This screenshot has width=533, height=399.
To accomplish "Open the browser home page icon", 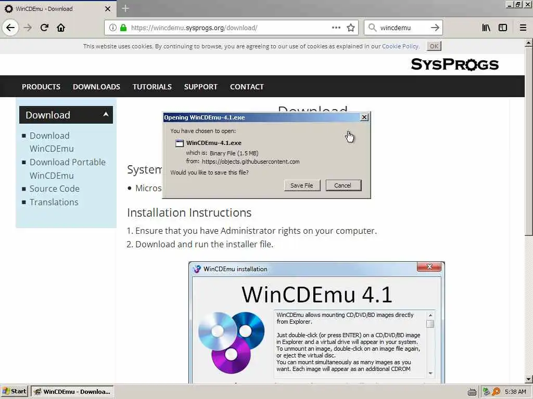I will click(61, 28).
